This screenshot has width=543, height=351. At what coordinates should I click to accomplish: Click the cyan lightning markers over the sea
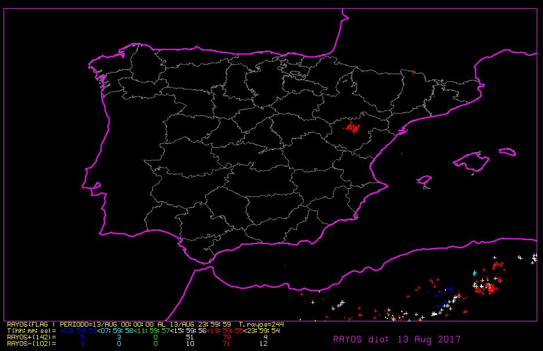point(474,273)
